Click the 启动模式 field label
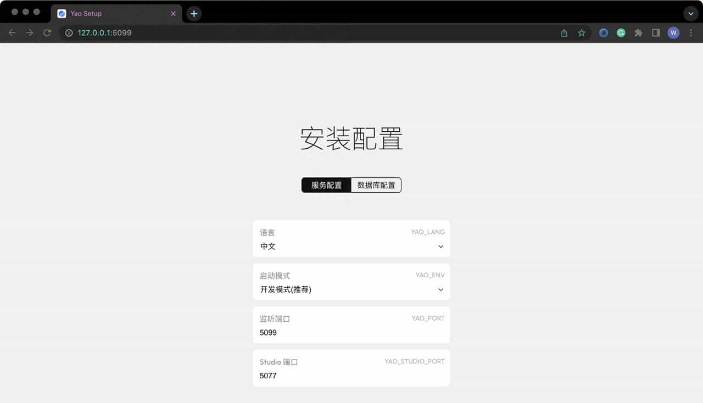703x403 pixels. click(275, 276)
